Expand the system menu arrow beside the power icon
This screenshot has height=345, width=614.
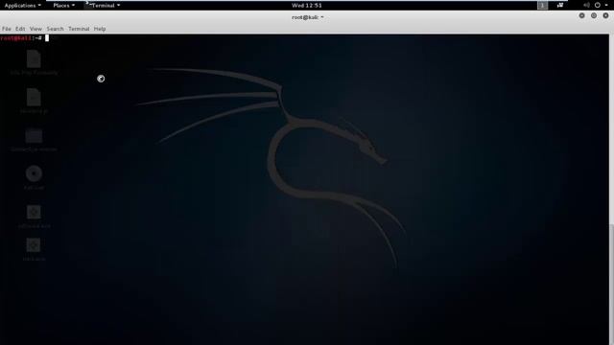[x=606, y=6]
